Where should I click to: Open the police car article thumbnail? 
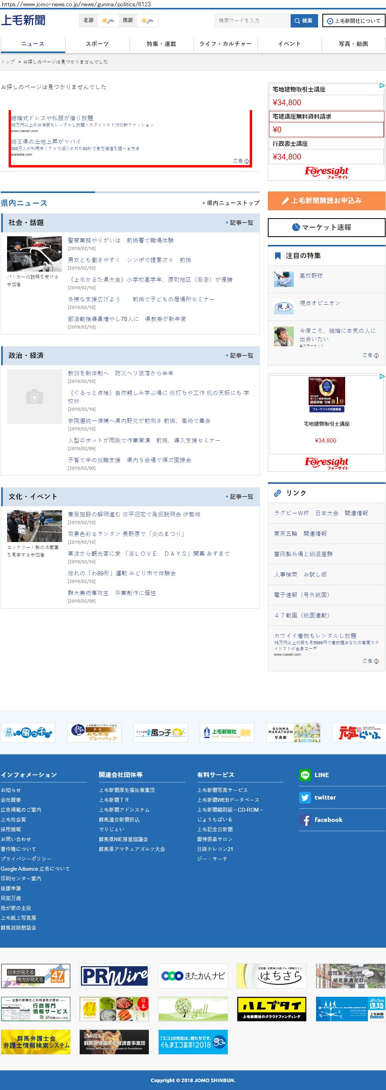click(x=35, y=254)
